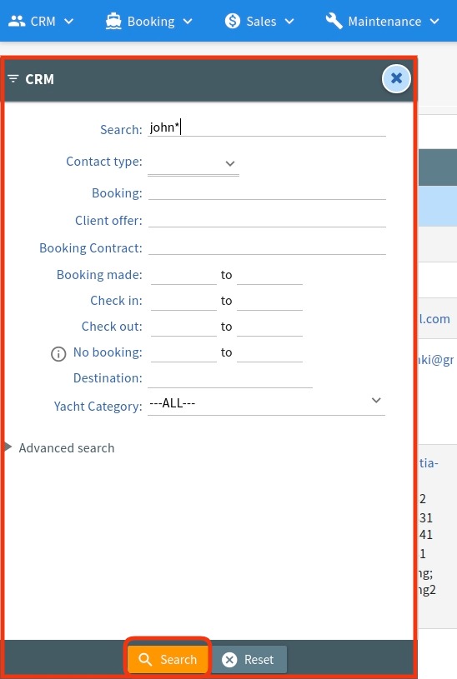Open the Booking menu

point(148,21)
